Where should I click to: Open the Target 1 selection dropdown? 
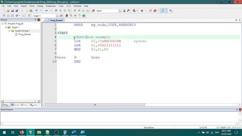[57, 16]
